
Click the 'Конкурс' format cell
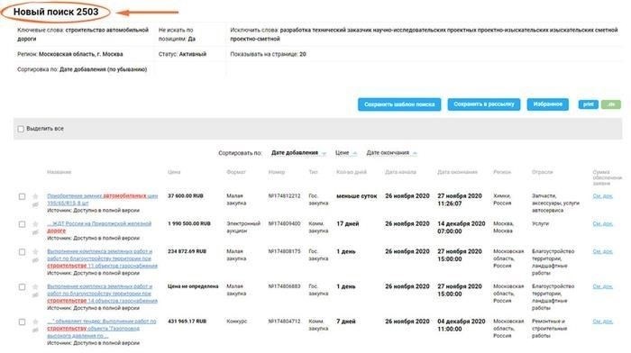(x=236, y=321)
